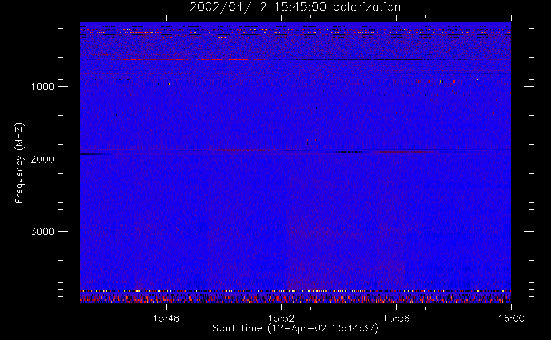Click the 2000 frequency tick label
551x340 pixels.
[43, 159]
